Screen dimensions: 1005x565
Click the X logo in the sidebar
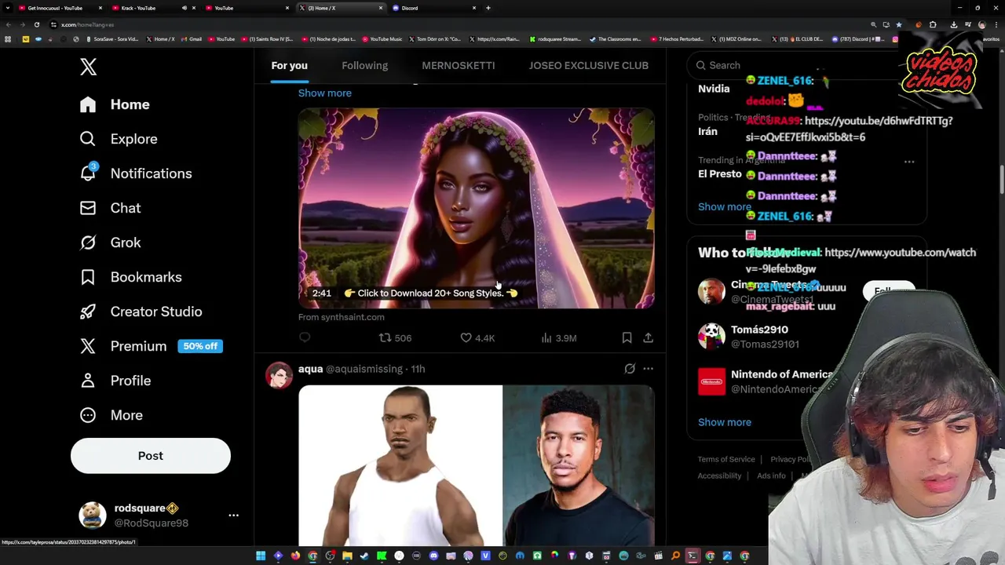pos(88,67)
